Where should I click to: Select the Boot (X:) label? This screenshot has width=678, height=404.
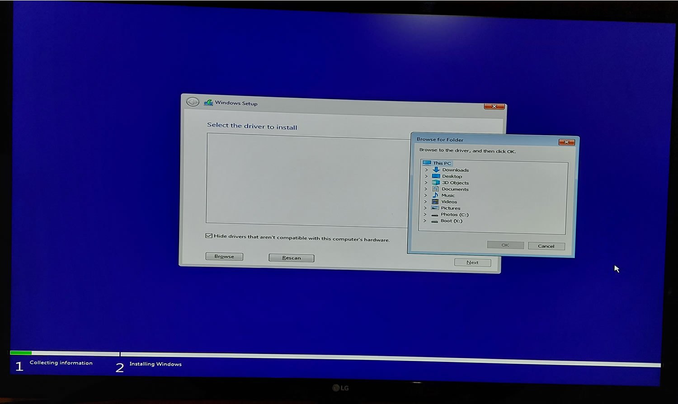pyautogui.click(x=451, y=221)
